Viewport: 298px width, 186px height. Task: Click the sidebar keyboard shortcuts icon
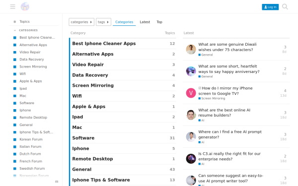coord(57,182)
